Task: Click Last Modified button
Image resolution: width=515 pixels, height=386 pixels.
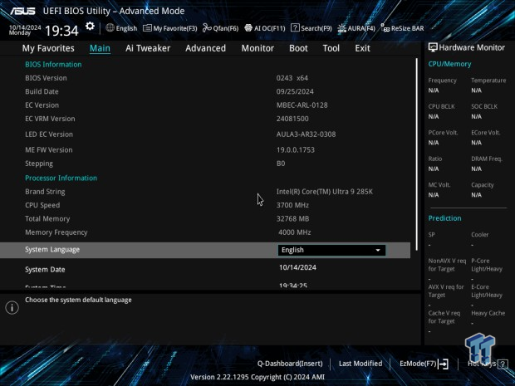Action: point(360,364)
